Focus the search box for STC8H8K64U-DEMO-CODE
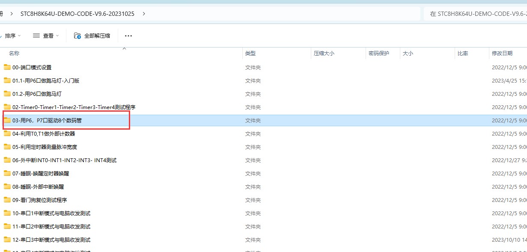This screenshot has width=527, height=252. 475,14
